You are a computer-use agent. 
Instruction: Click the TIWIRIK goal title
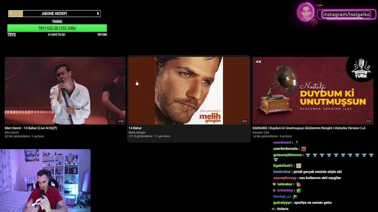click(x=57, y=21)
